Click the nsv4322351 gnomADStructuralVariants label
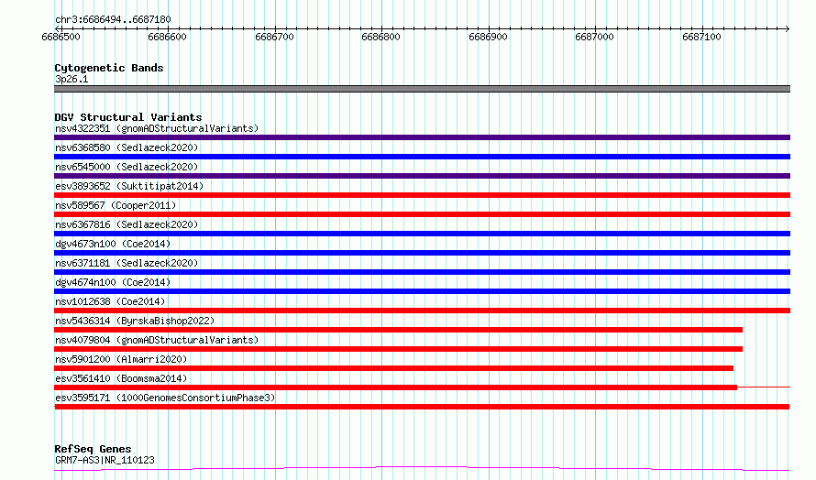This screenshot has width=816, height=480. click(157, 128)
